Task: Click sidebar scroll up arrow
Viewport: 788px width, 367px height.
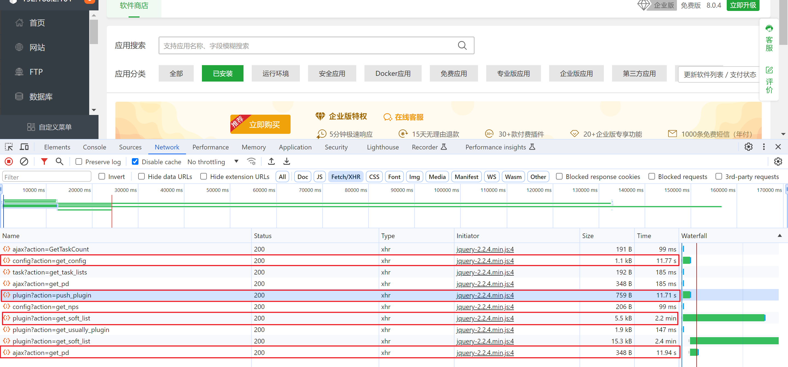Action: pyautogui.click(x=94, y=15)
